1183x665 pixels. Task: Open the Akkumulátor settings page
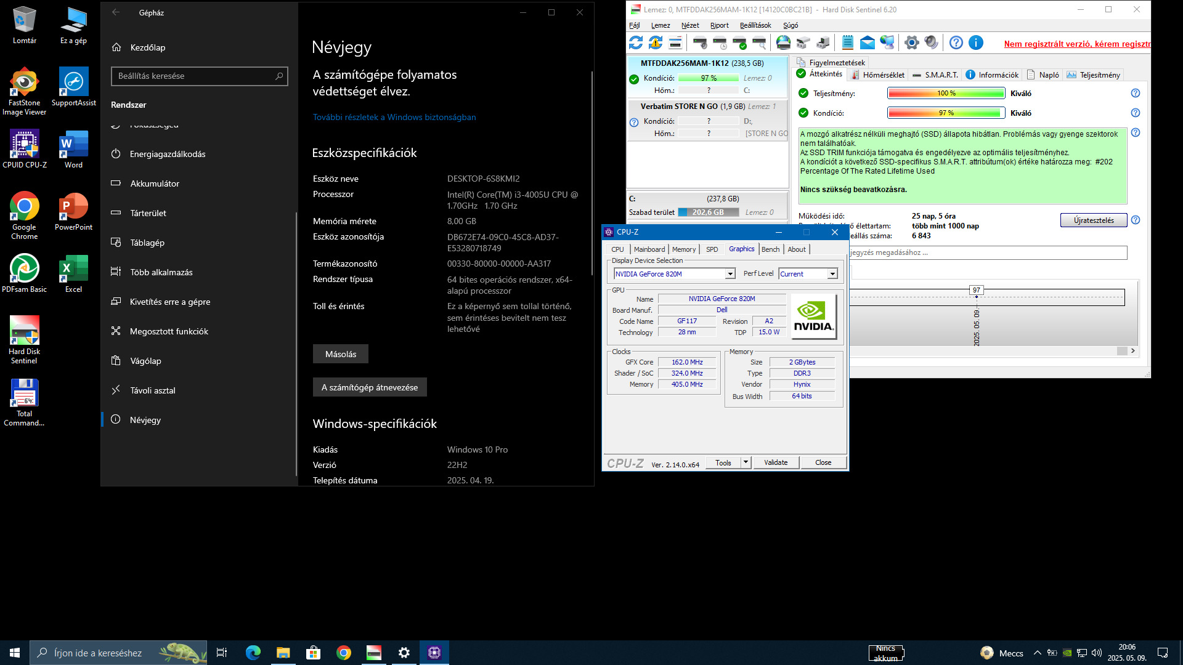(155, 183)
